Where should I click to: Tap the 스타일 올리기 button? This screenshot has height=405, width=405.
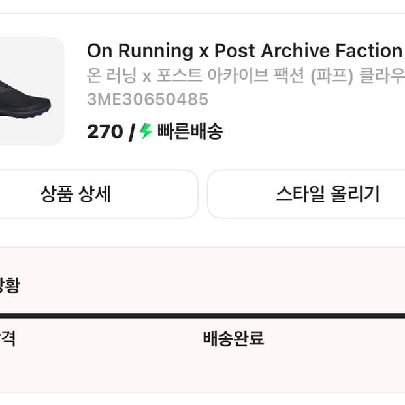pos(327,194)
